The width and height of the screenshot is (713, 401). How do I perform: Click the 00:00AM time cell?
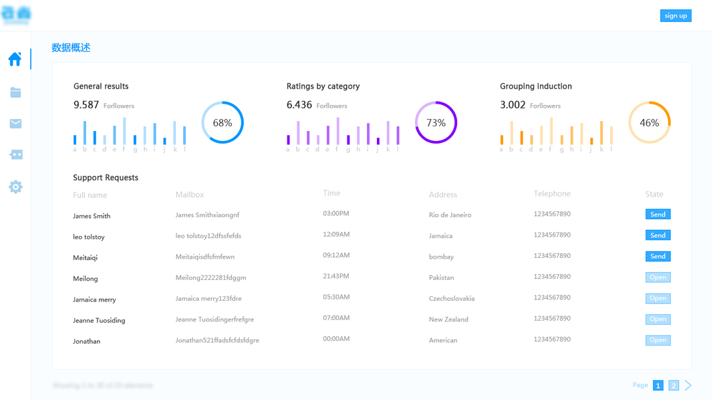pyautogui.click(x=336, y=339)
